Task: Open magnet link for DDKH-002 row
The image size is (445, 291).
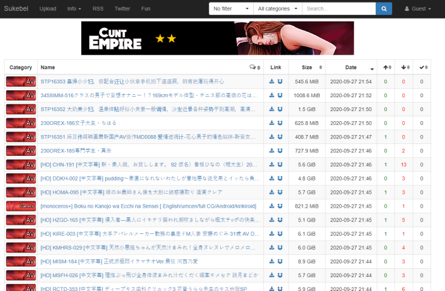Action: (280, 178)
